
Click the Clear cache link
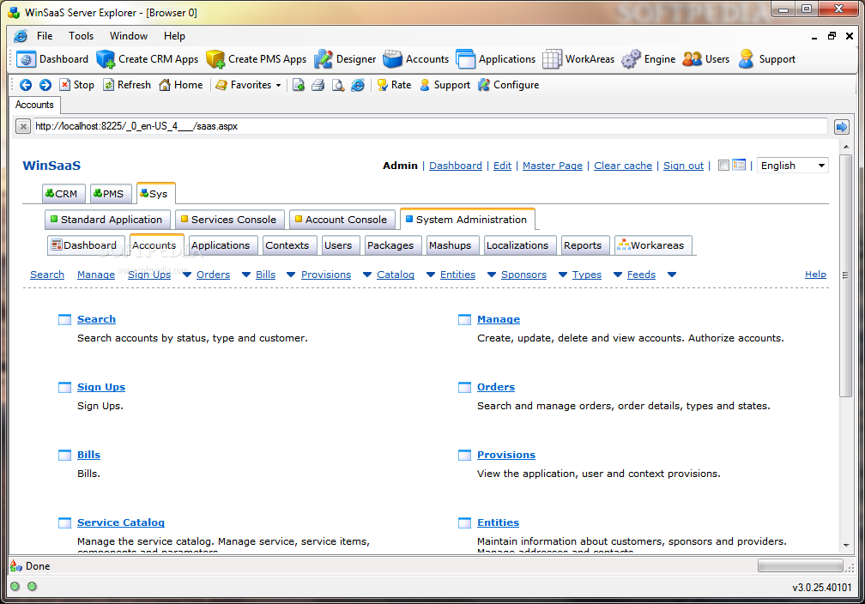click(x=623, y=166)
